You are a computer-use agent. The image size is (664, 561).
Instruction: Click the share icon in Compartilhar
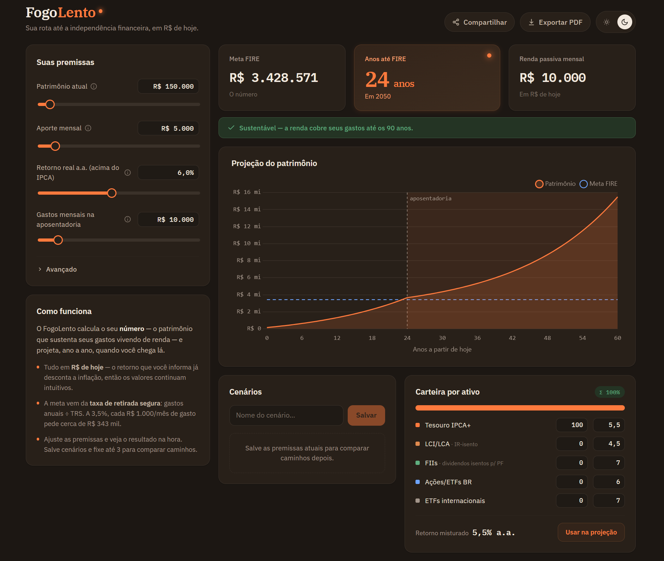click(456, 22)
